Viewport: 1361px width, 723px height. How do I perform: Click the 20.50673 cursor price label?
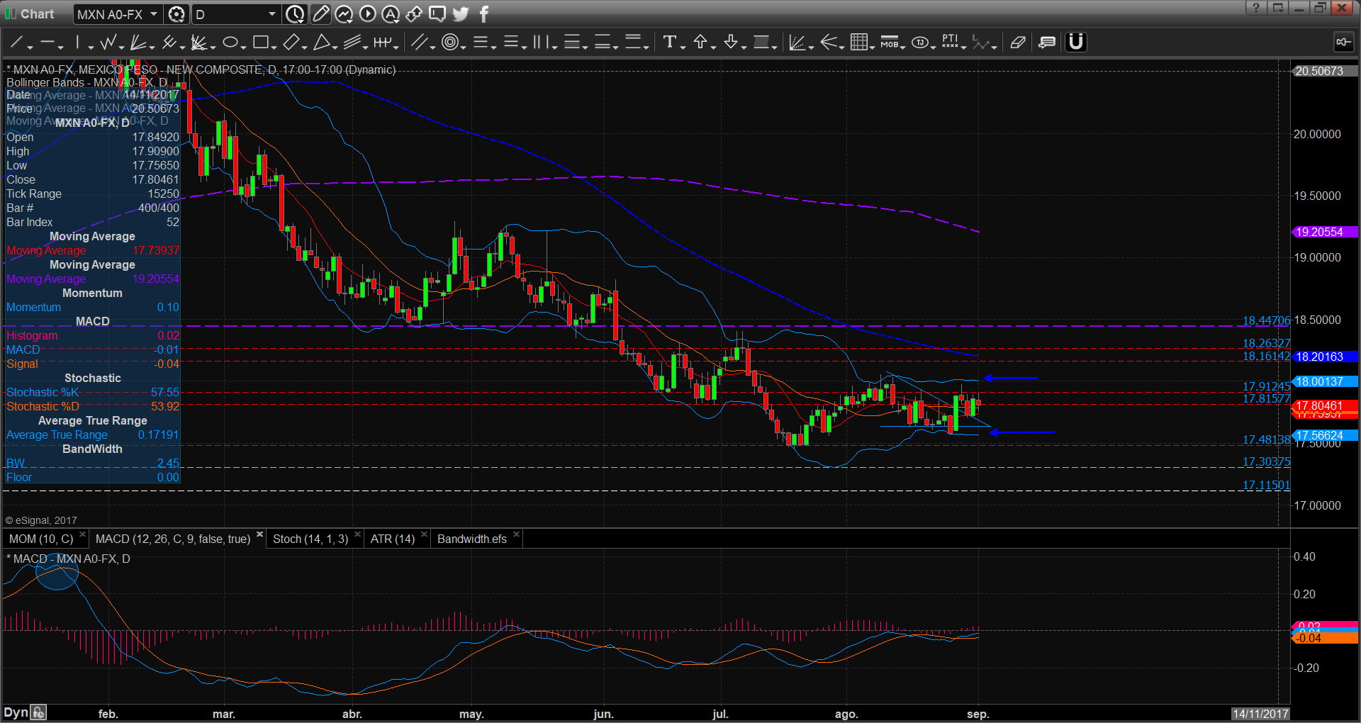tap(1324, 71)
